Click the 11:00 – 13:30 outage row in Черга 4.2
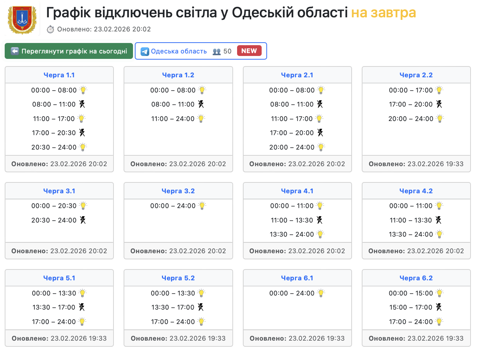The width and height of the screenshot is (485, 354). click(411, 220)
